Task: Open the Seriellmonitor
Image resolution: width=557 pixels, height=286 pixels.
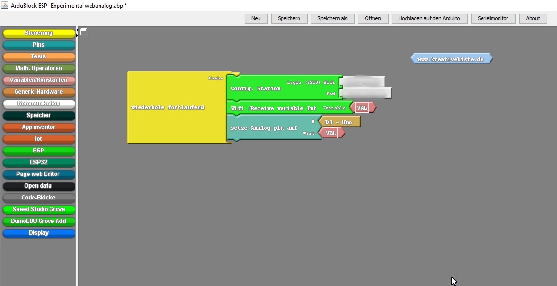Action: pyautogui.click(x=493, y=18)
